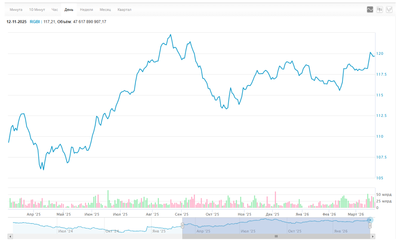Image resolution: width=398 pixels, height=243 pixels.
Task: Select the День interval tab
Action: click(69, 9)
